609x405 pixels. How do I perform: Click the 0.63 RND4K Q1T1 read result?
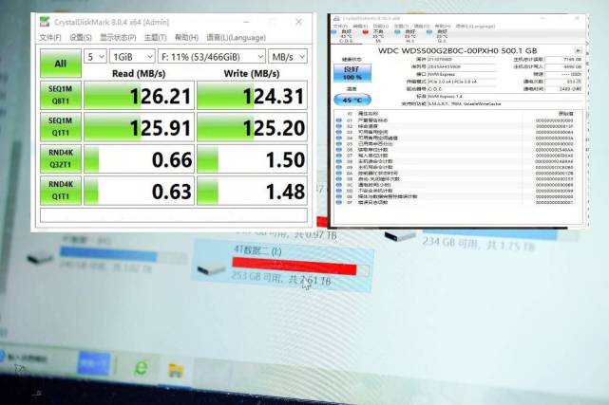[139, 191]
